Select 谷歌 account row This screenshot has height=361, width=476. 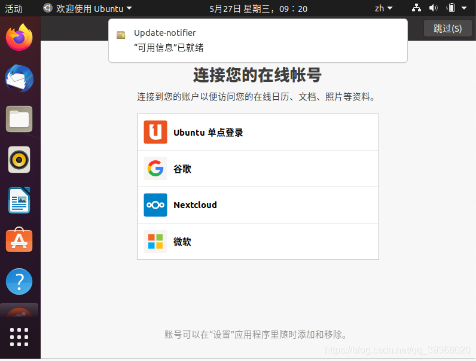click(258, 169)
